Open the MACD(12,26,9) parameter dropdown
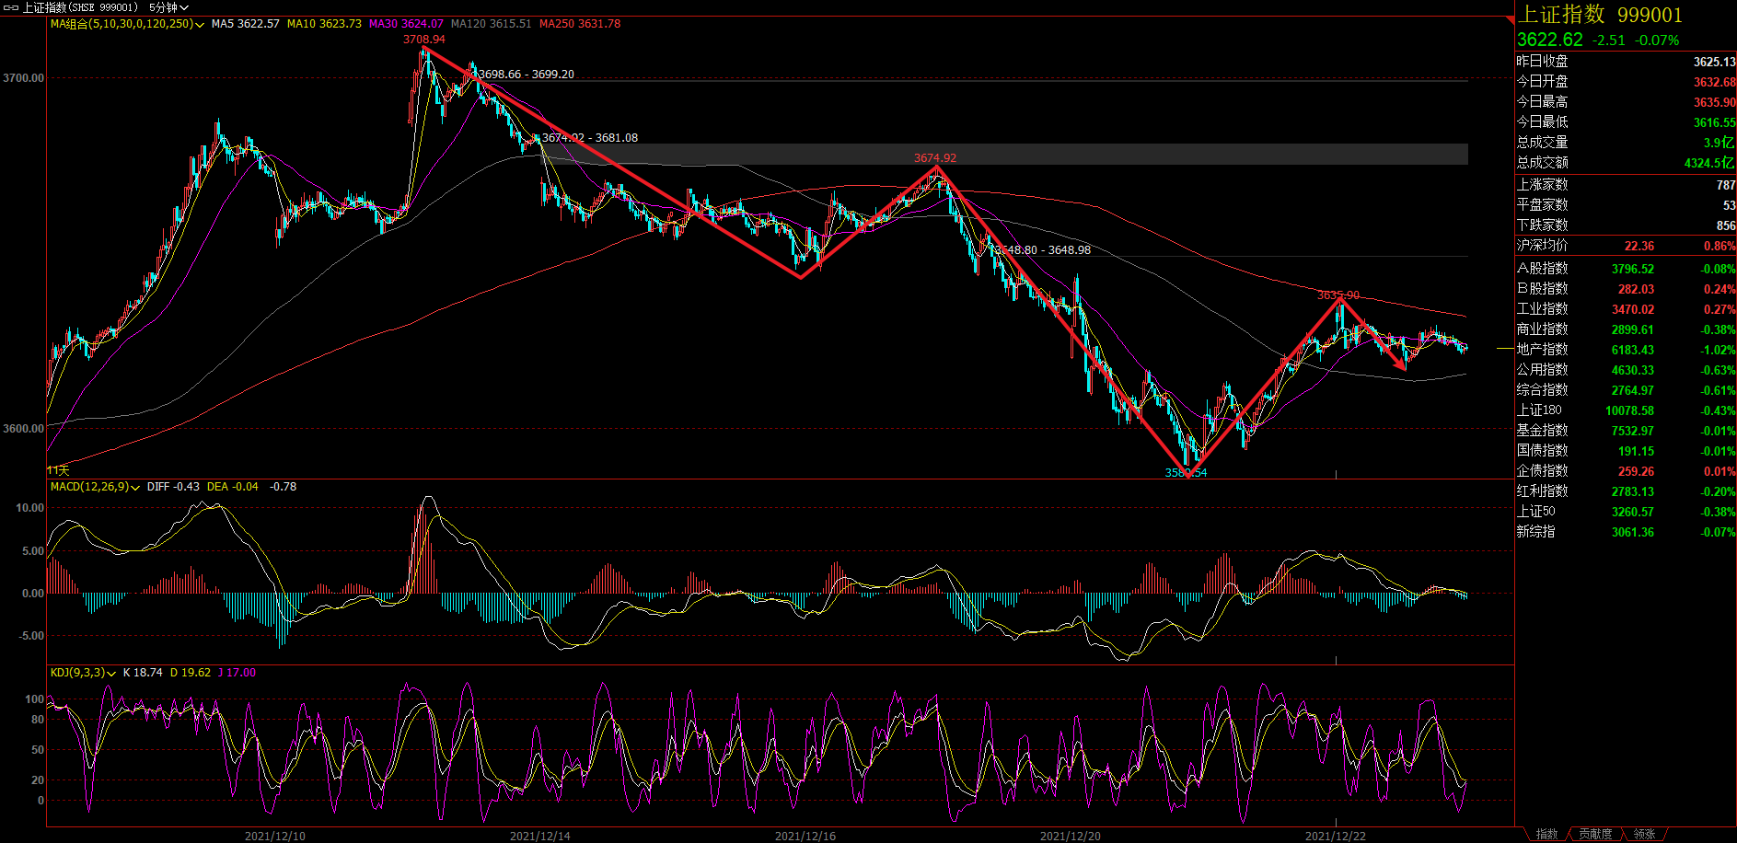The image size is (1737, 843). [95, 487]
